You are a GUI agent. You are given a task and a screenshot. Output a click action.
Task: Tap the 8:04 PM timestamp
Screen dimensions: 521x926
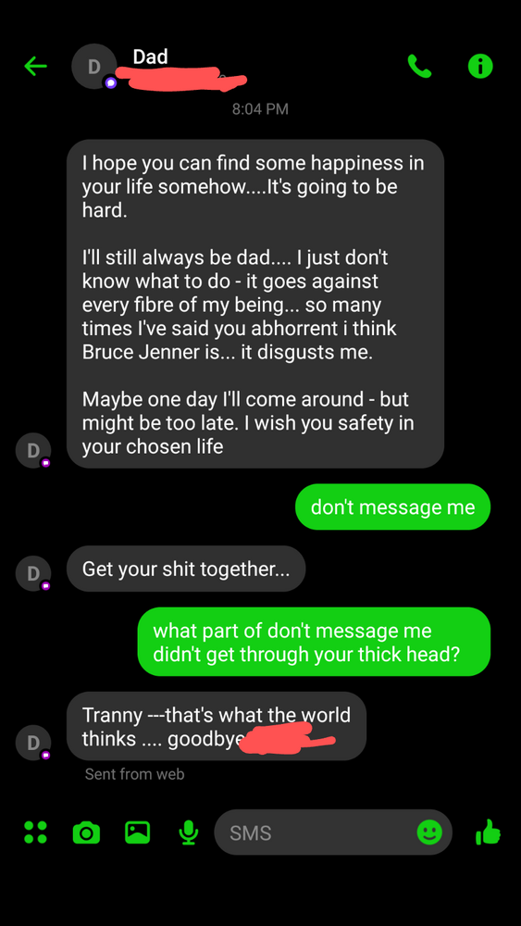[260, 108]
